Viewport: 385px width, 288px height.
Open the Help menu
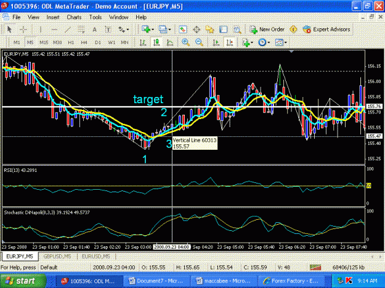click(141, 17)
